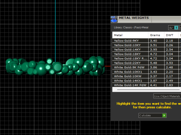Click the Metal Weights scale icon

[x=114, y=19]
